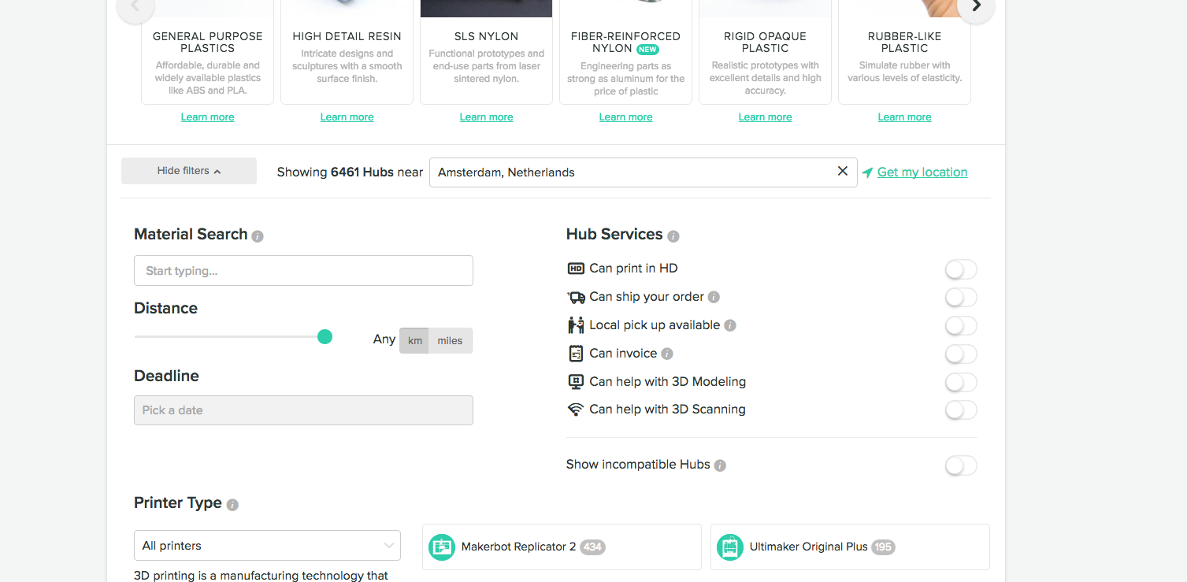Click the info icon next to Printer Type
The height and width of the screenshot is (582, 1187).
click(x=232, y=505)
